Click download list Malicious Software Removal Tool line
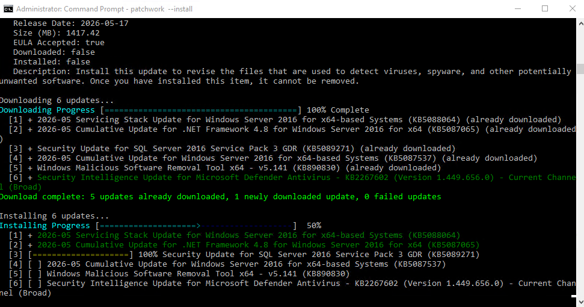This screenshot has width=584, height=307. (x=225, y=169)
